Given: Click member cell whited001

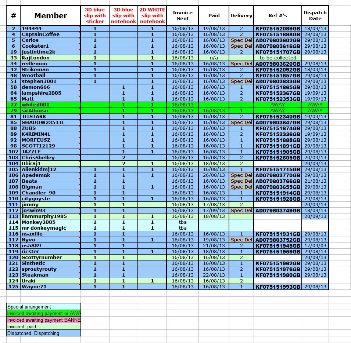Looking at the screenshot, I should [x=50, y=105].
